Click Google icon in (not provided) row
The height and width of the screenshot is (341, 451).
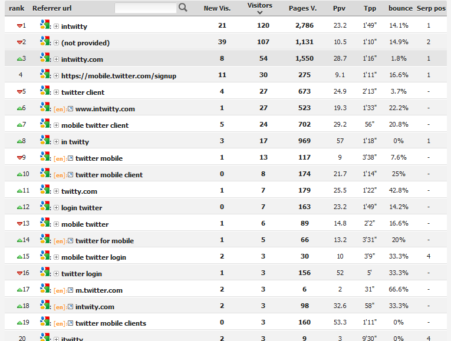coord(45,41)
